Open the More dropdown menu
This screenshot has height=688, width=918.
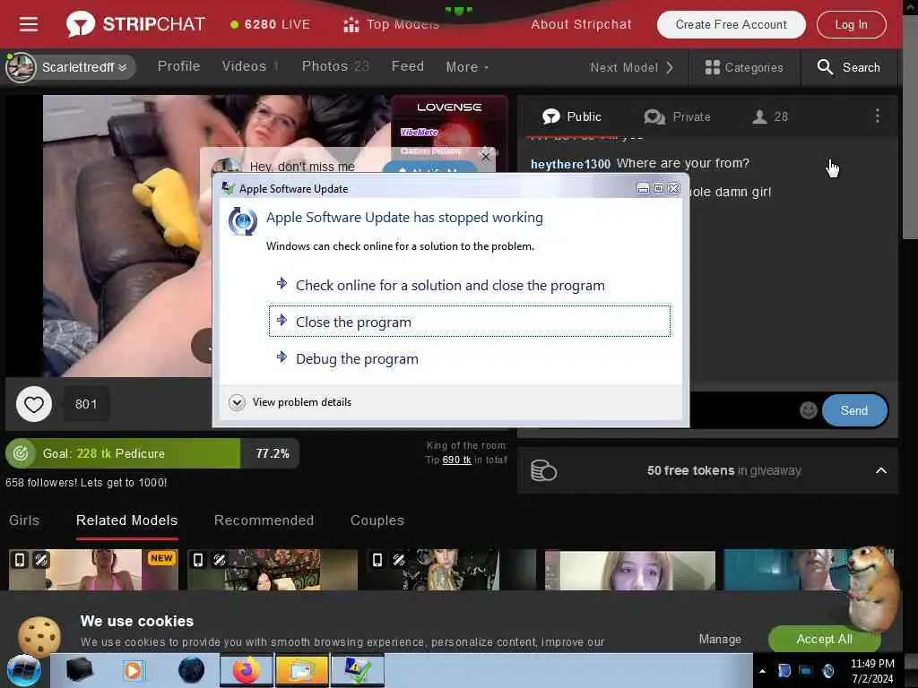pos(467,67)
